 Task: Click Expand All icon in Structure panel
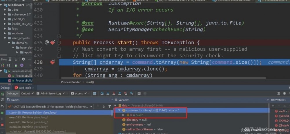[x=10, y=59]
